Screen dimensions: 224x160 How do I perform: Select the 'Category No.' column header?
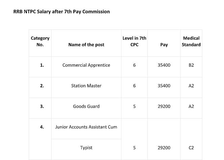pos(40,42)
